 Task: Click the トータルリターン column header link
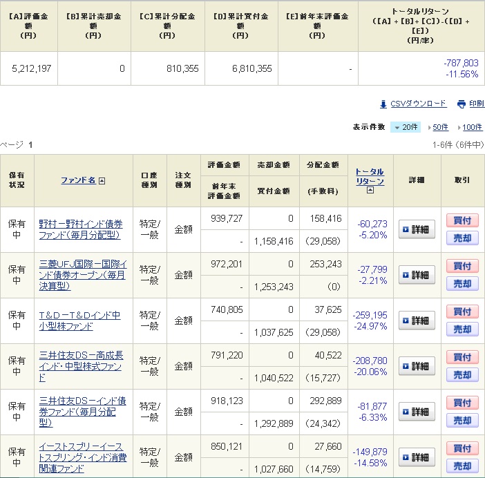(x=370, y=176)
